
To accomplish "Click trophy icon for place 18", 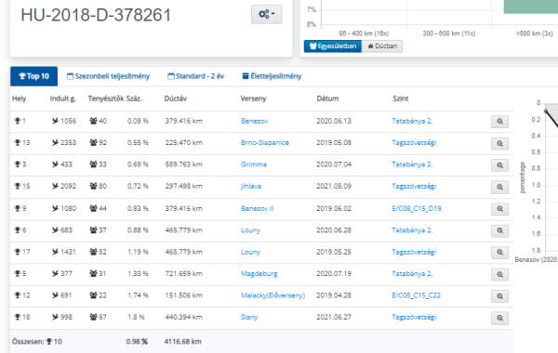I will (17, 317).
